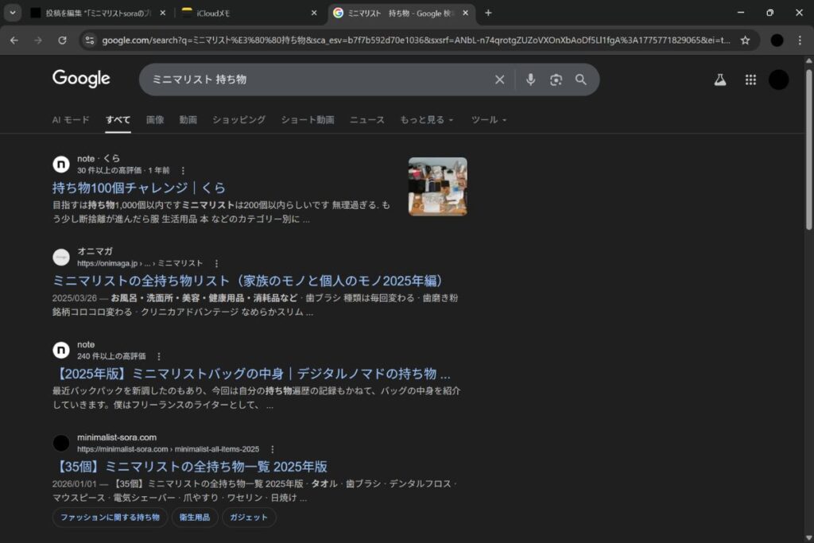
Task: Open Google Lens image search icon
Action: pyautogui.click(x=556, y=80)
